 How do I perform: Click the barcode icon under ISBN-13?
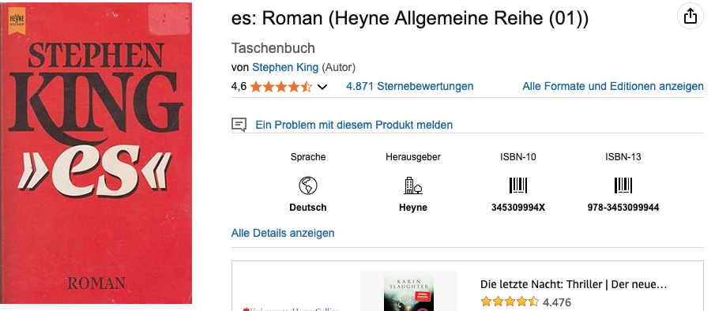click(623, 185)
